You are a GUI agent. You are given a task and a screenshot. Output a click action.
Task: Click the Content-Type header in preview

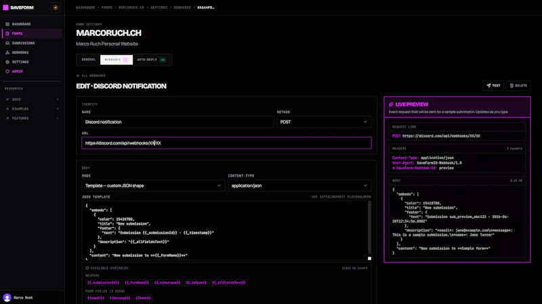(x=423, y=158)
